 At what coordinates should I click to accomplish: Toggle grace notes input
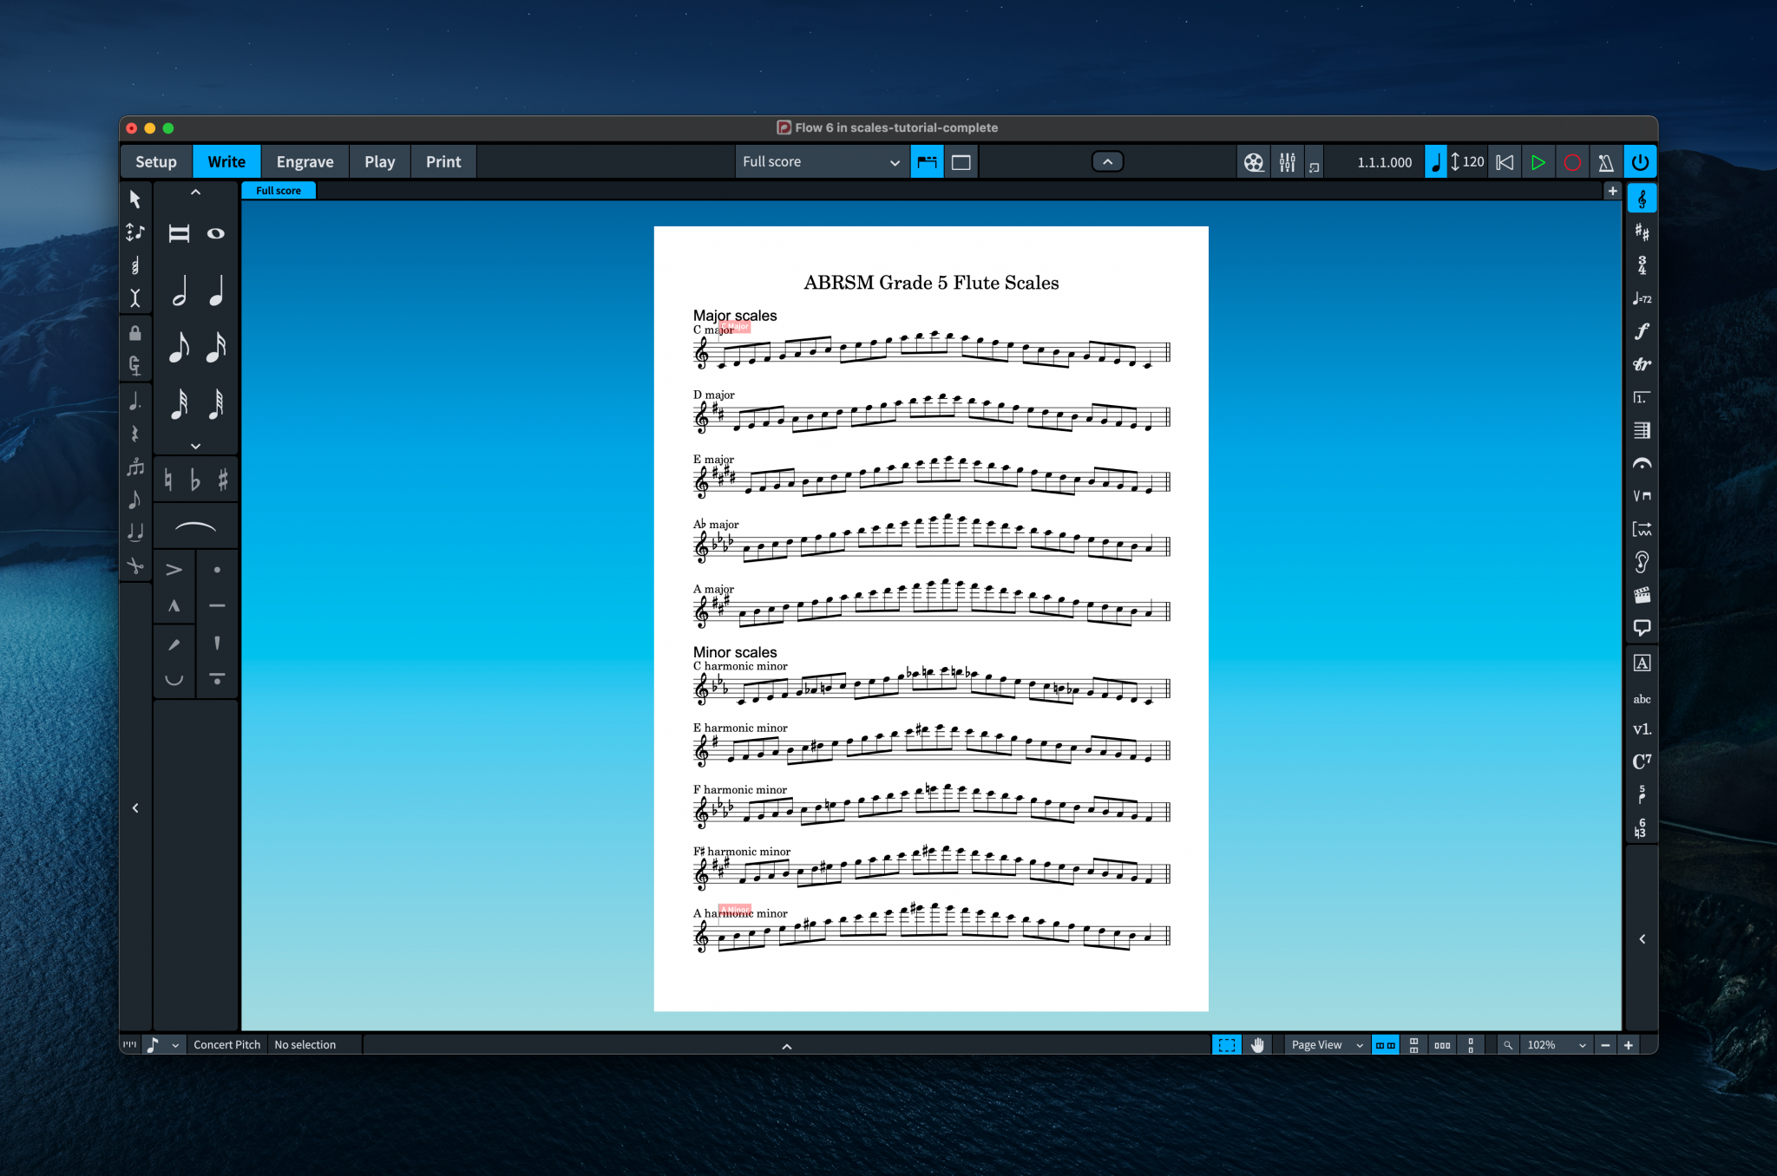tap(135, 500)
